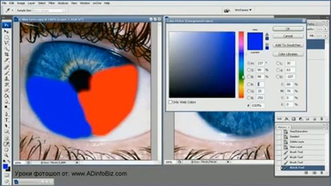This screenshot has width=331, height=186.
Task: Select the Lasso tool
Action: click(7, 43)
